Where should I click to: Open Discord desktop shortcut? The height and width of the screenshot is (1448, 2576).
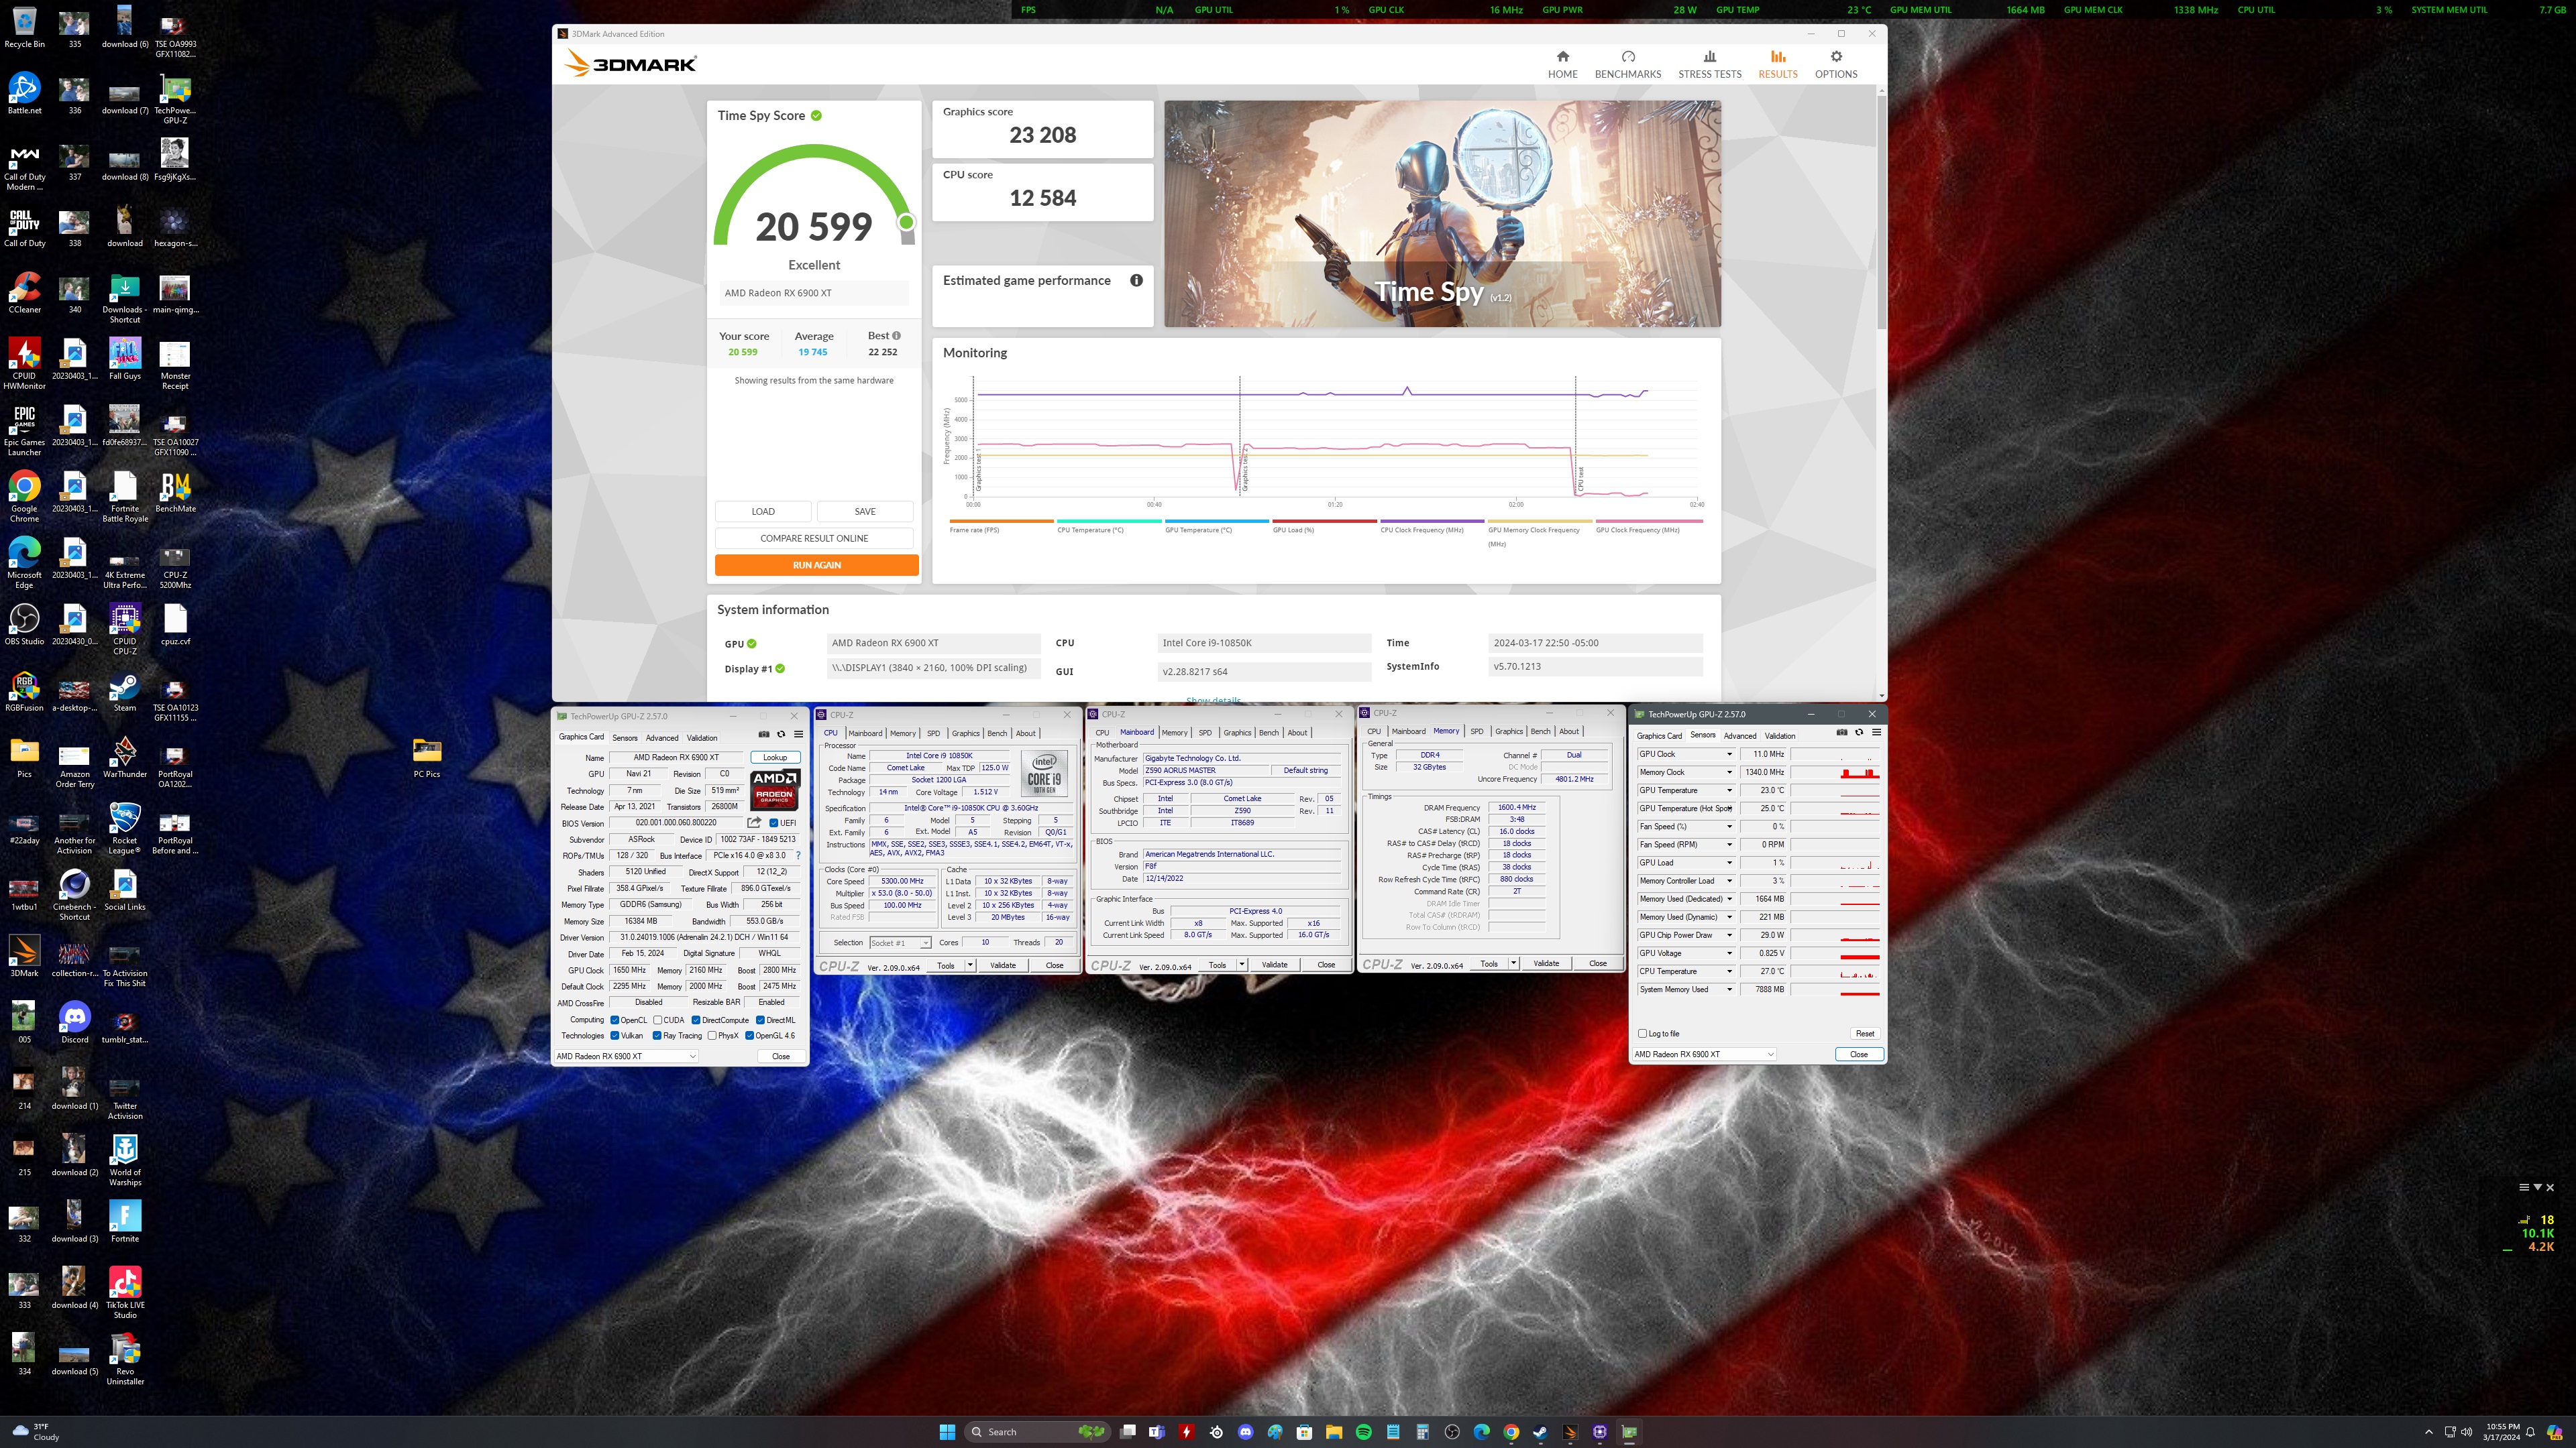click(x=75, y=1022)
